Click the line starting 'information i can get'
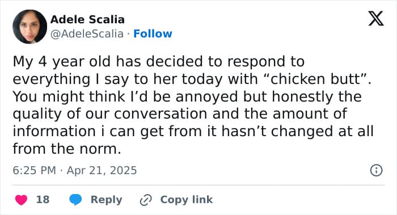397x215 pixels. [193, 131]
